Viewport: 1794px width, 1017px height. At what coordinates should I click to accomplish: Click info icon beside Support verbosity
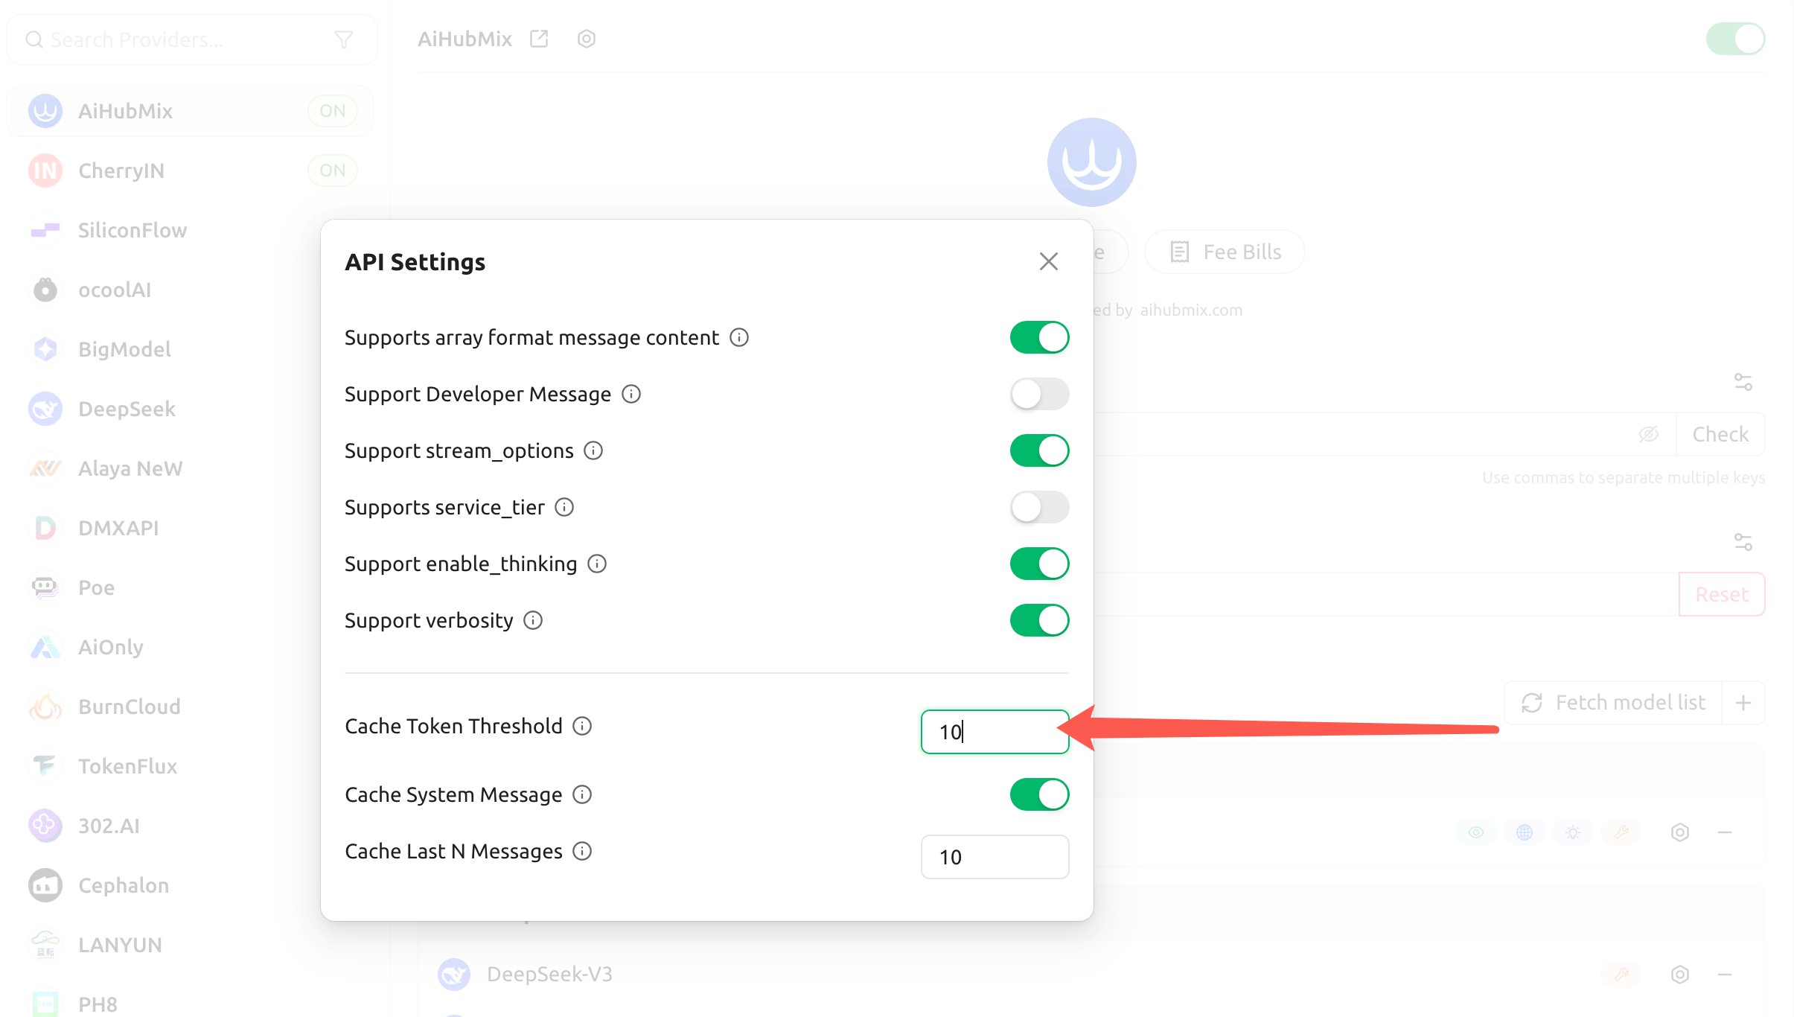click(x=533, y=620)
